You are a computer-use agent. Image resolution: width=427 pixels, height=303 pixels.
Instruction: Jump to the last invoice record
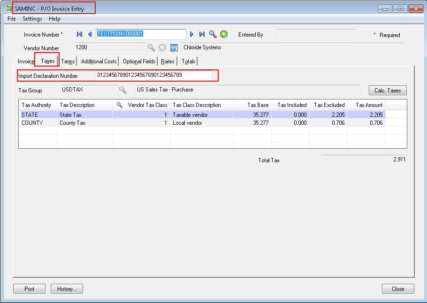click(202, 34)
